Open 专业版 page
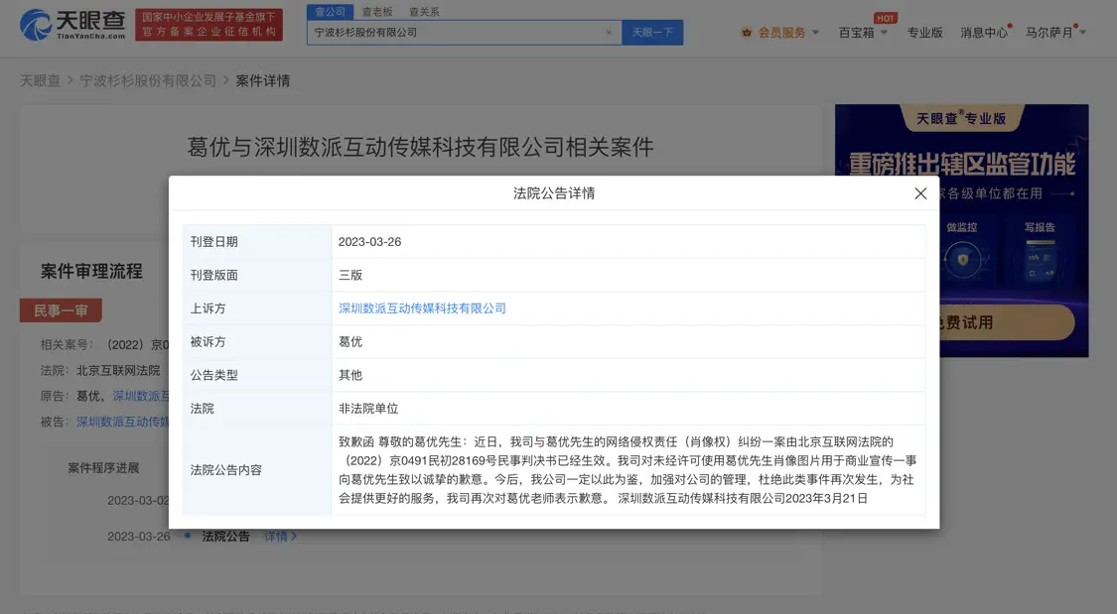The image size is (1117, 614). (924, 33)
